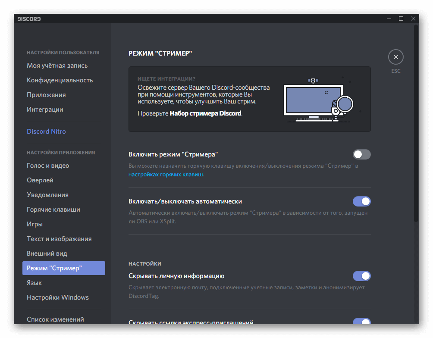This screenshot has width=433, height=338.
Task: Open the Discord Nitro page
Action: click(x=46, y=131)
